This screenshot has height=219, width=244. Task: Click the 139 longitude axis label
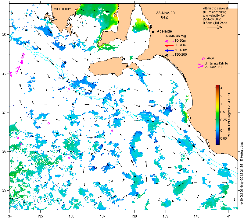click(x=166, y=216)
